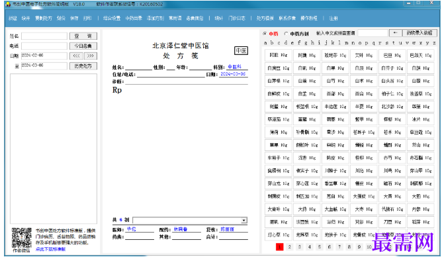Click 复制处方 in the top toolbar
Image resolution: width=446 pixels, height=263 pixels.
click(x=44, y=18)
